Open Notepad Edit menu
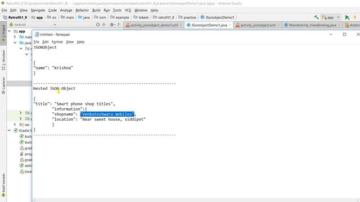The width and height of the screenshot is (360, 202). (46, 42)
